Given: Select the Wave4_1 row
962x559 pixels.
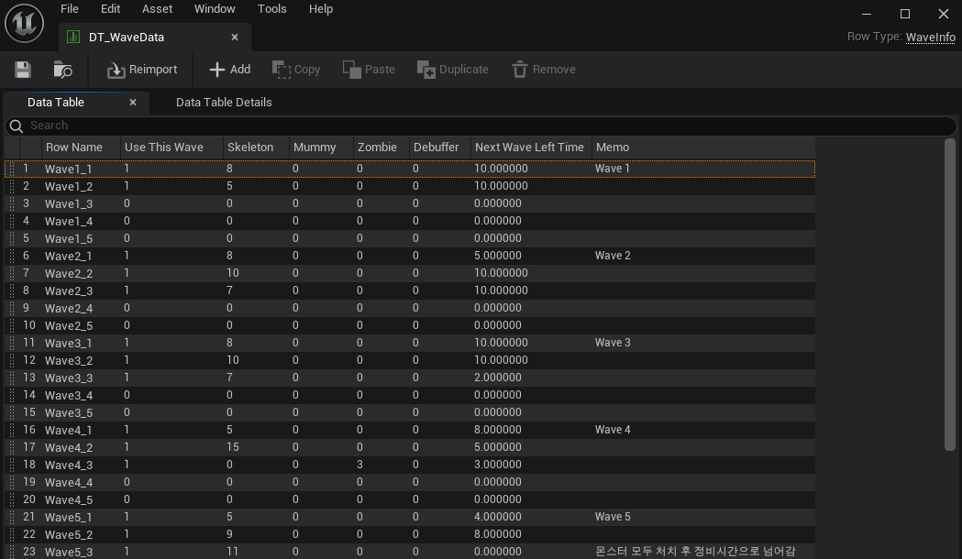Looking at the screenshot, I should click(410, 430).
